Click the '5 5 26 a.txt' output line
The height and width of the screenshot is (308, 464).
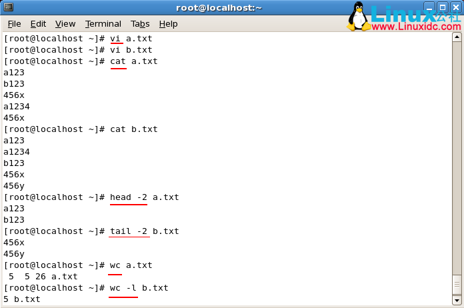click(43, 277)
